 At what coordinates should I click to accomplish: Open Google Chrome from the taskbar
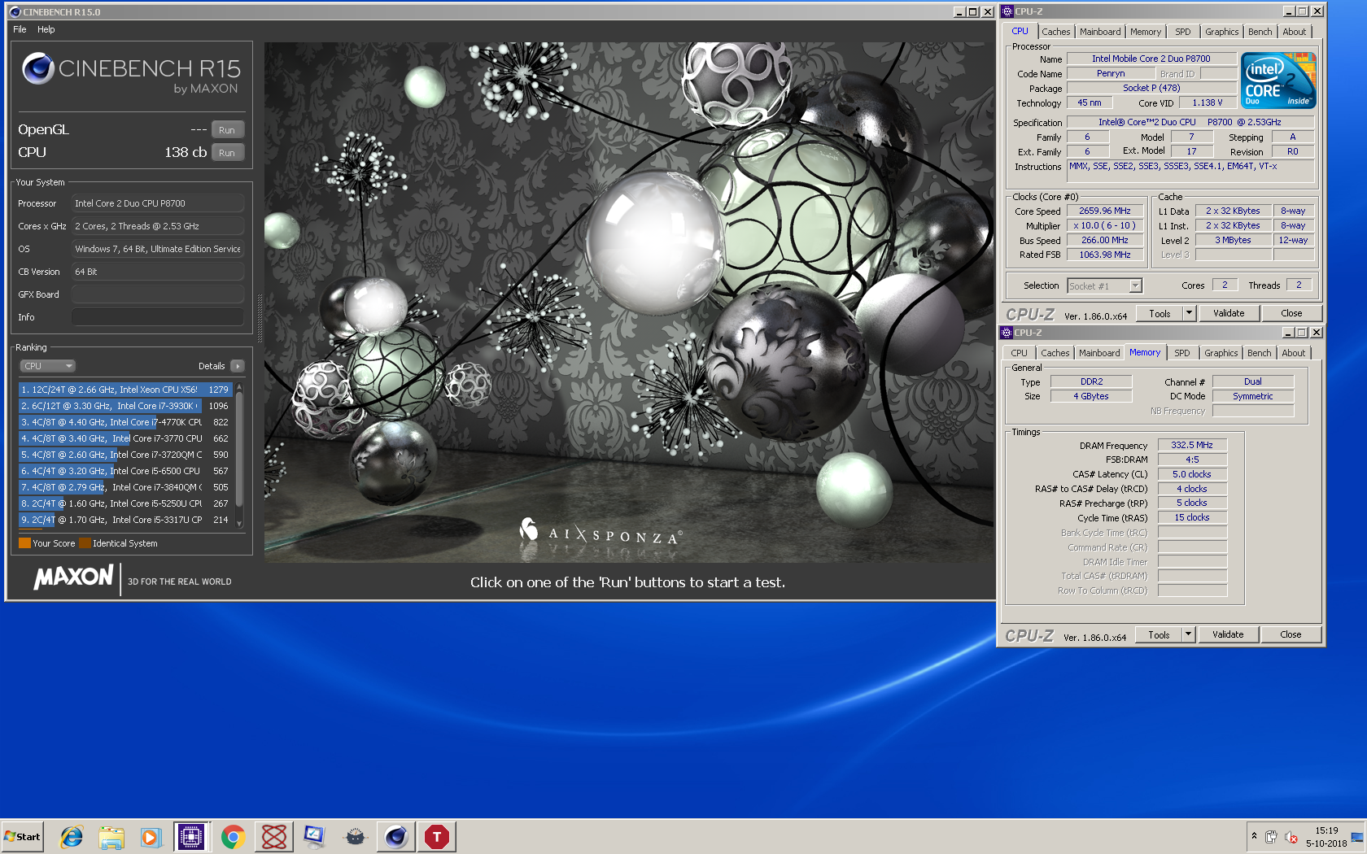234,836
